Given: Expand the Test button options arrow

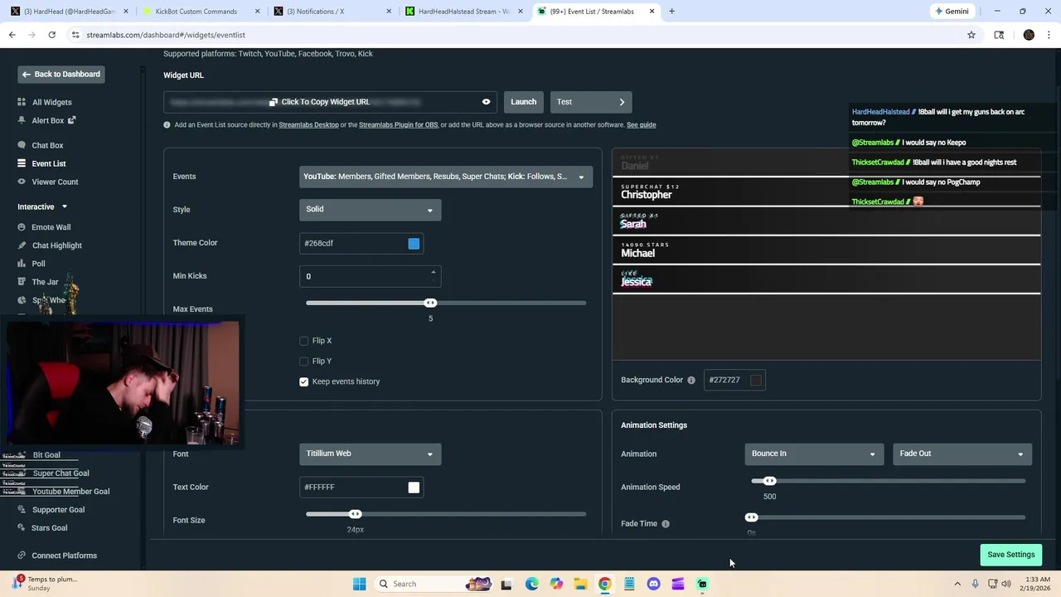Looking at the screenshot, I should pos(622,102).
